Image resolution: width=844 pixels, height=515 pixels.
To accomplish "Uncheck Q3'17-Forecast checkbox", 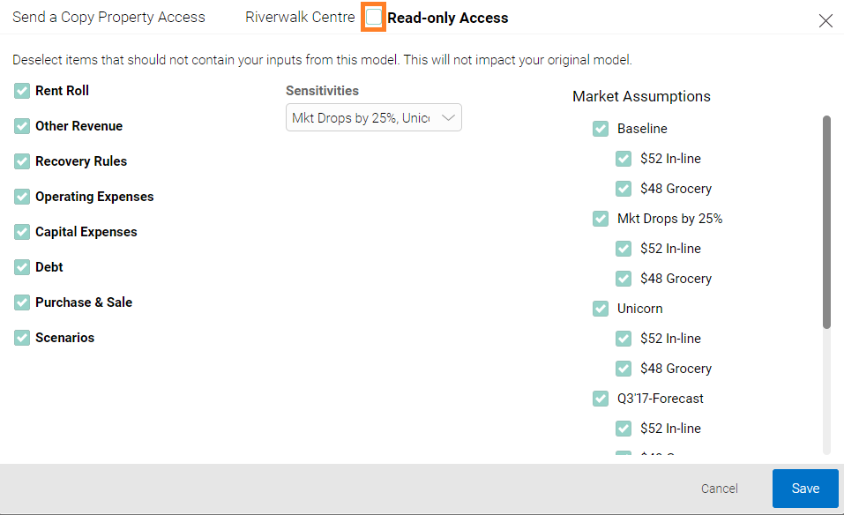I will coord(601,399).
